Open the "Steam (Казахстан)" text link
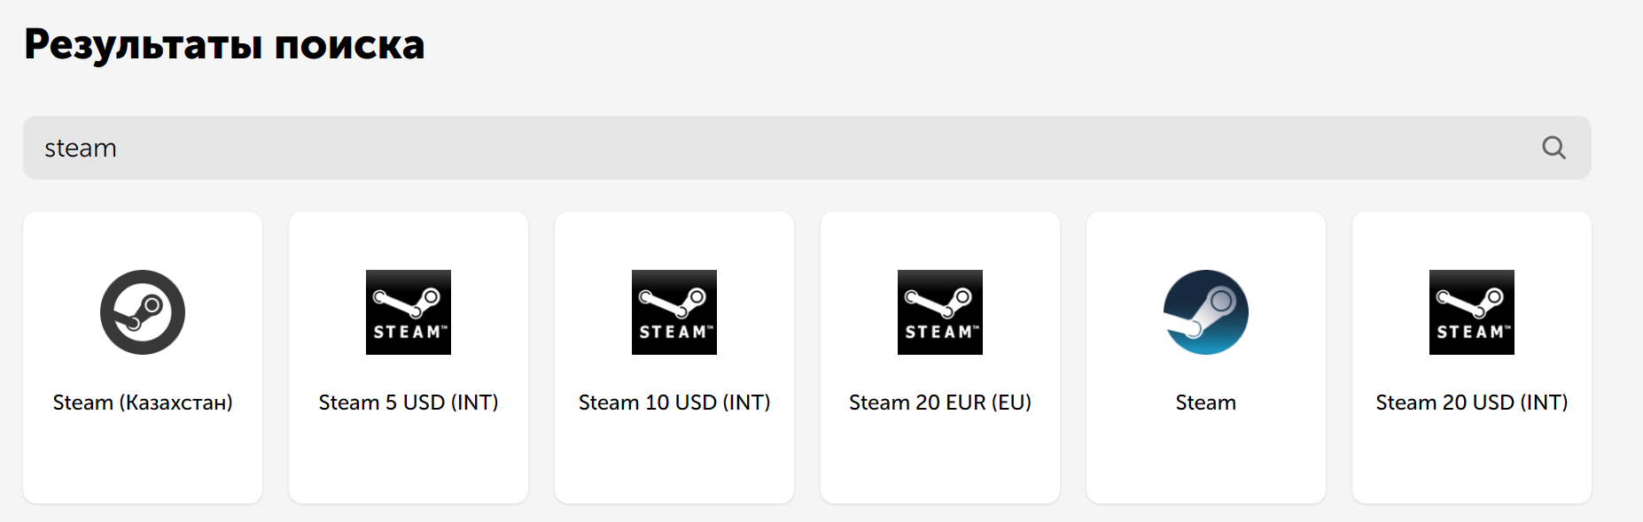Image resolution: width=1643 pixels, height=522 pixels. (143, 403)
